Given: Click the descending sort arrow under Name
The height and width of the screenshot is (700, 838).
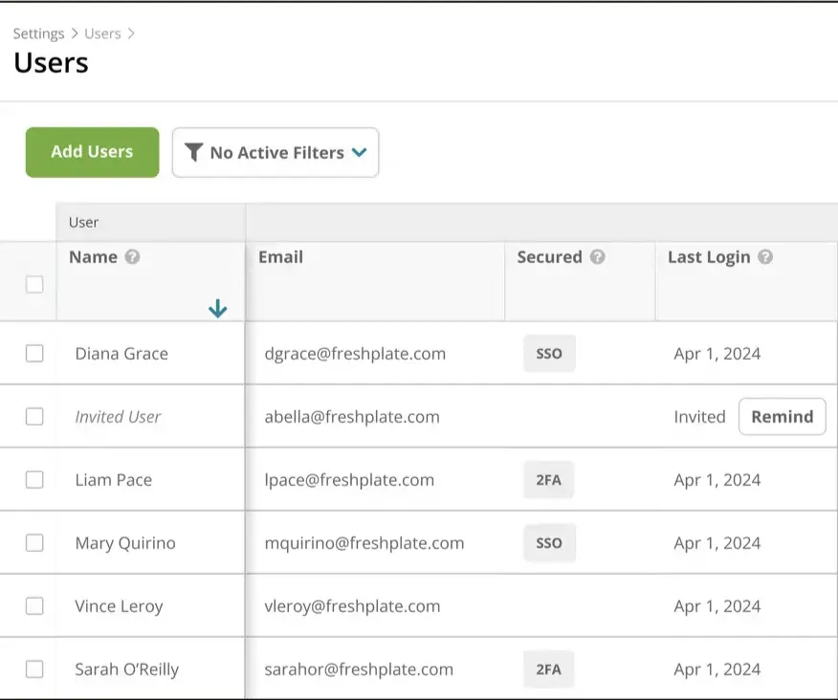Looking at the screenshot, I should (x=218, y=308).
